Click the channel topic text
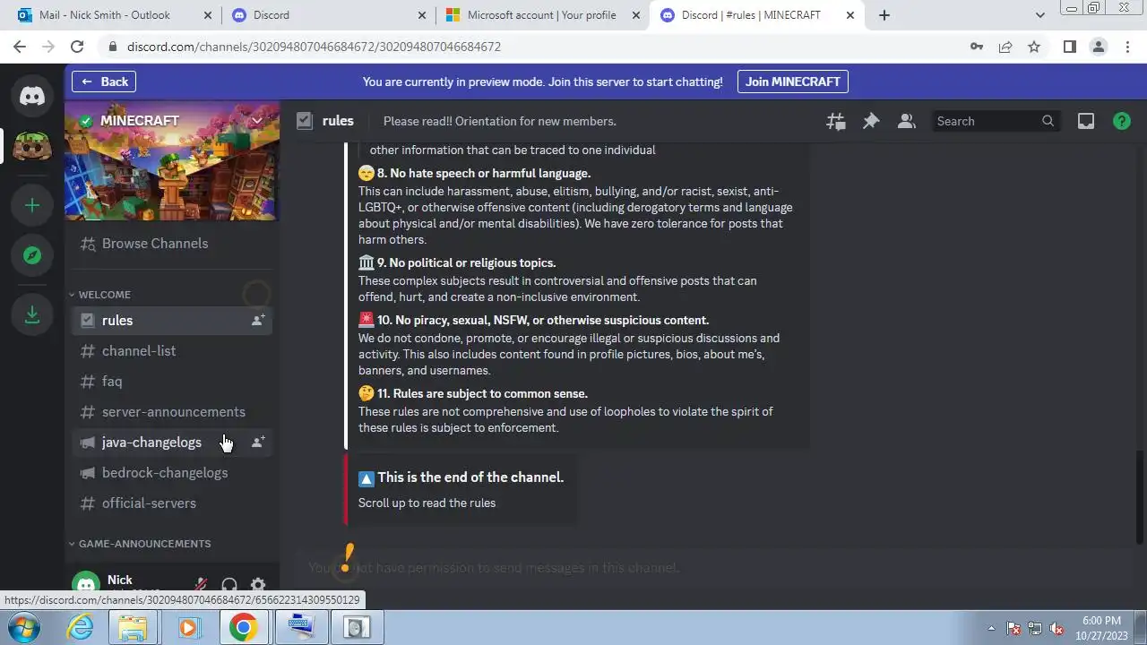Viewport: 1147px width, 645px height. [x=499, y=121]
